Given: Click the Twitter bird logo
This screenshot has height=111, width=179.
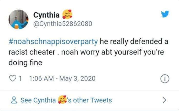Looking at the screenshot, I should pyautogui.click(x=165, y=15).
